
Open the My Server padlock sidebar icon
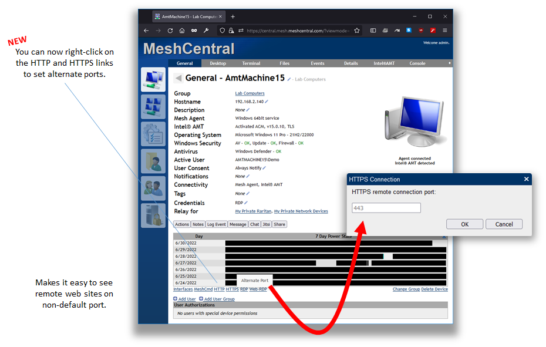(x=153, y=215)
